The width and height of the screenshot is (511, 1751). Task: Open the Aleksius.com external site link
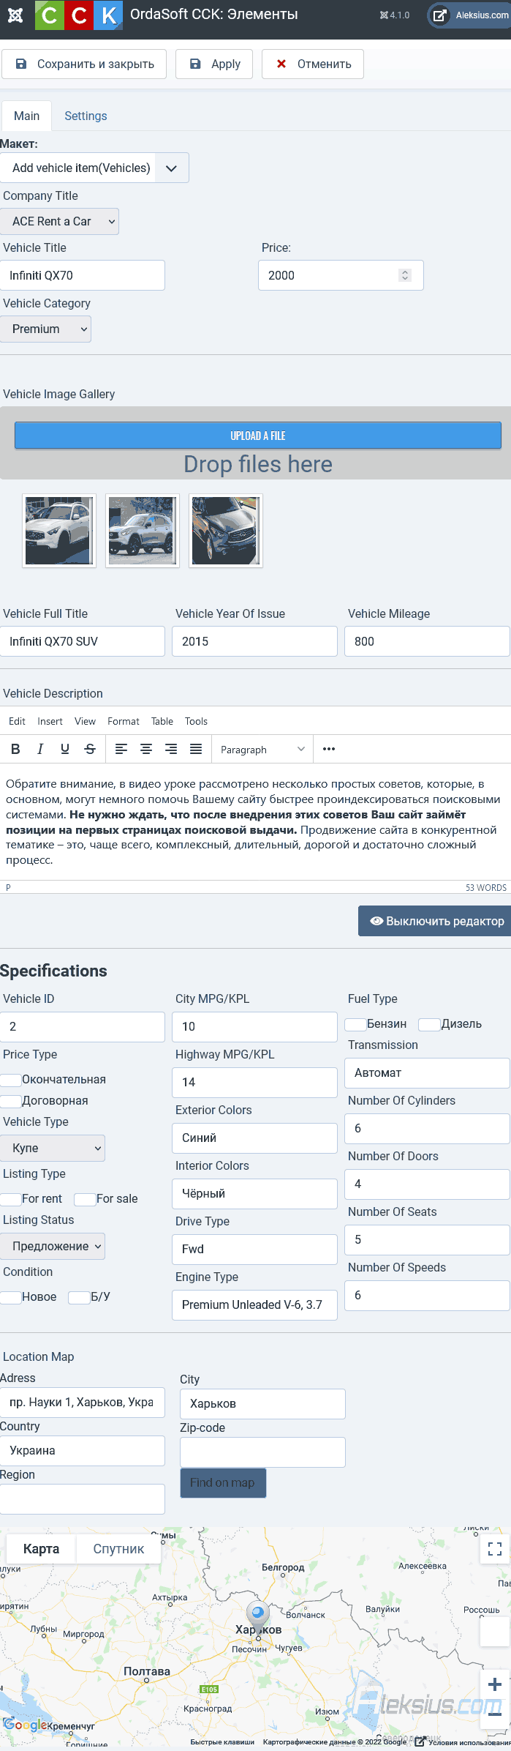click(469, 15)
